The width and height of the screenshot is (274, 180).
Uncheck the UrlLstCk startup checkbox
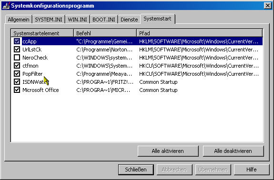[17, 50]
